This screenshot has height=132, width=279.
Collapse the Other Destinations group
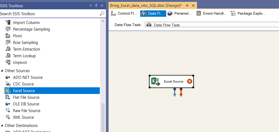coord(2,126)
